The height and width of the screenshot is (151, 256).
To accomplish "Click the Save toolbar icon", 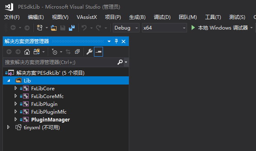I will click(x=63, y=28).
